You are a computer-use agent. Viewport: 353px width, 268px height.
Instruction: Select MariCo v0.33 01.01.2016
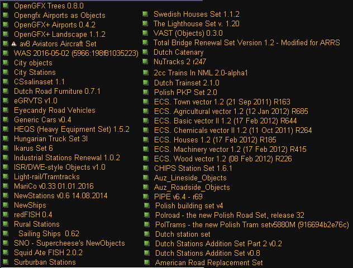coord(54,186)
